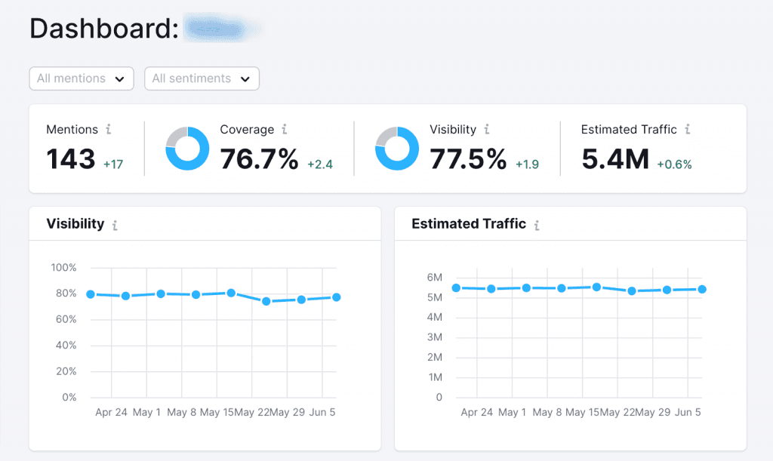773x461 pixels.
Task: Open the All sentiments dropdown
Action: 202,78
